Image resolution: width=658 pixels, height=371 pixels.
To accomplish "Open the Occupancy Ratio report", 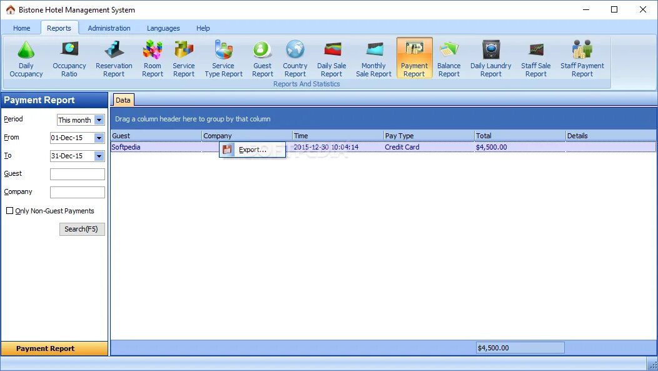I will (x=69, y=59).
